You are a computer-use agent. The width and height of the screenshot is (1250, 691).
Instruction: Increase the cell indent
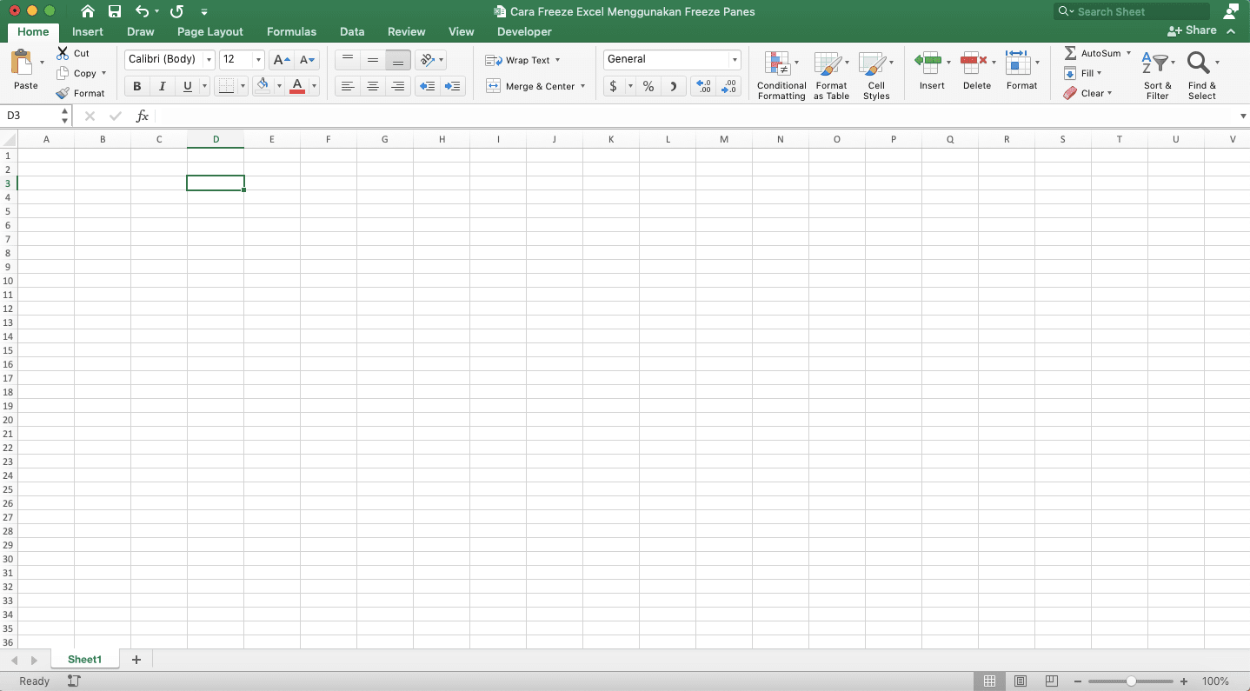coord(452,86)
